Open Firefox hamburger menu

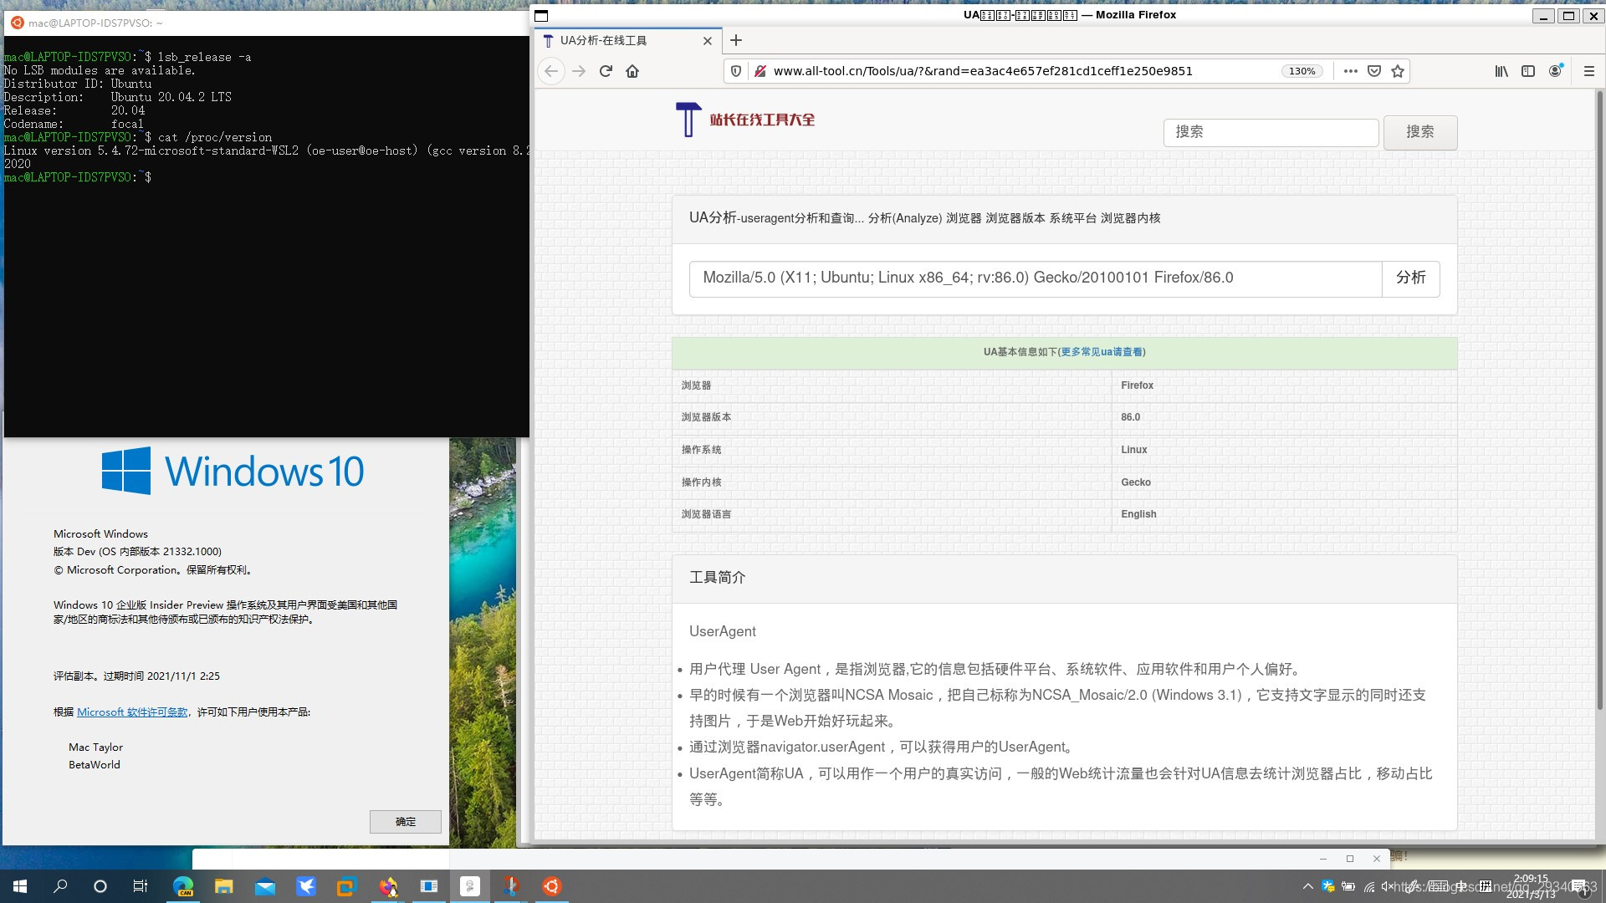1589,71
